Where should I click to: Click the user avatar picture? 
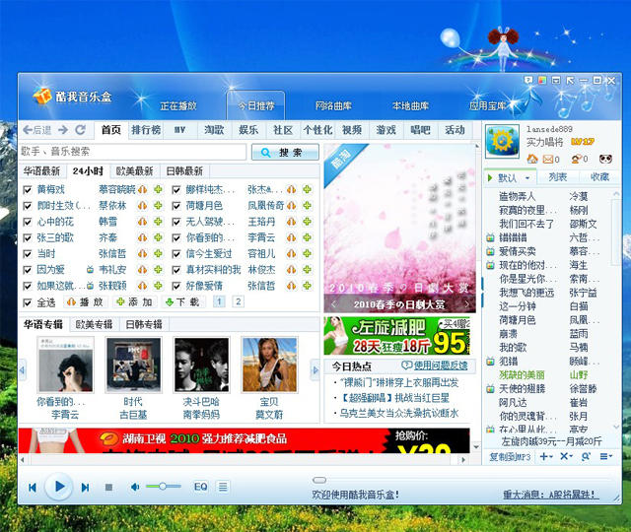(x=502, y=141)
